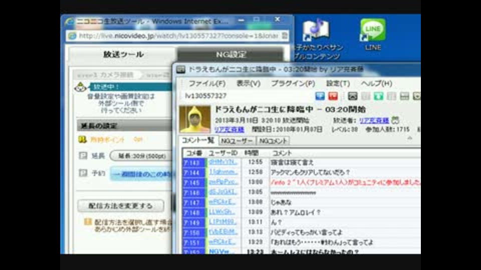The image size is (481, 270).
Task: Click the mascot icon next to 放送中
Action: coord(80,87)
